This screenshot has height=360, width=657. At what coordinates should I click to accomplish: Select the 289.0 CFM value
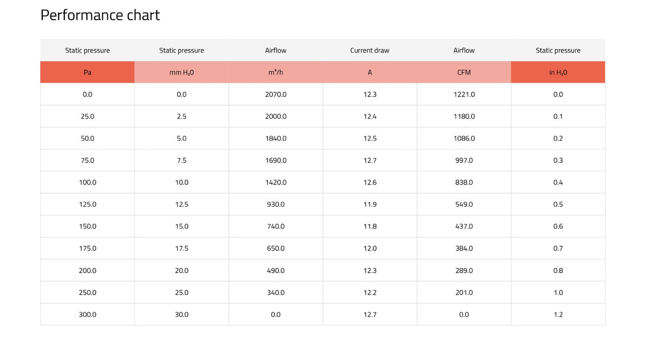[464, 270]
